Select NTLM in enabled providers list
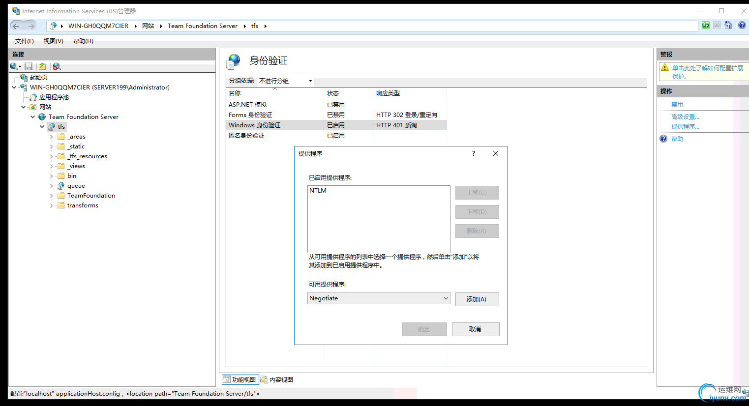The width and height of the screenshot is (749, 406). [x=318, y=191]
